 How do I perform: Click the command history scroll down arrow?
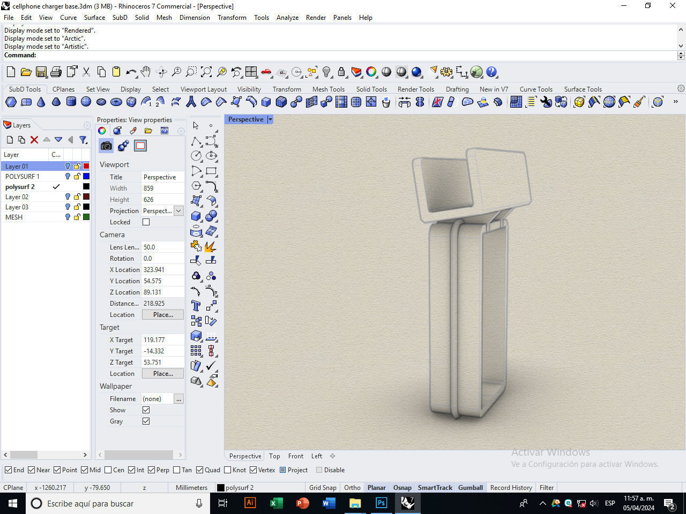[x=681, y=46]
